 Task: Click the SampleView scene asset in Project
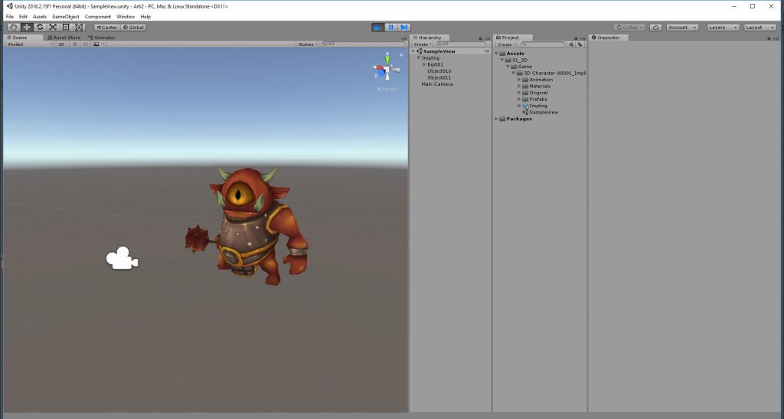[x=540, y=113]
